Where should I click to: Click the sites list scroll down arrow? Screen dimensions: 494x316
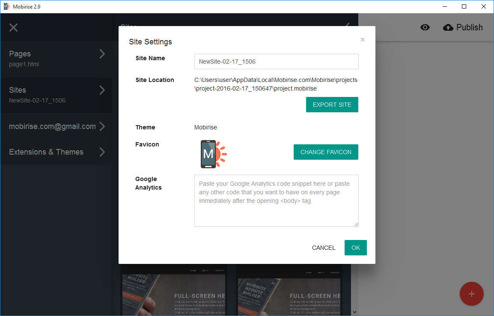tap(355, 312)
